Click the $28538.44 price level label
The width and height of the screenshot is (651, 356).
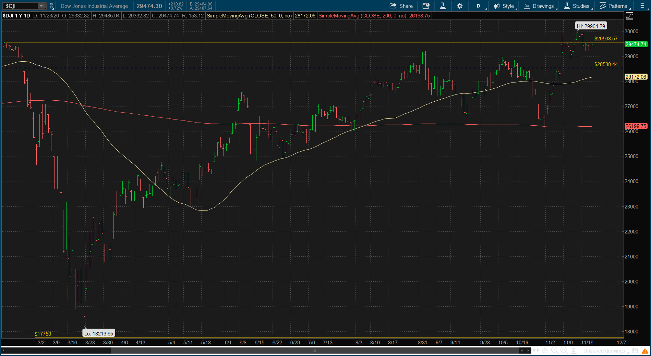(606, 64)
